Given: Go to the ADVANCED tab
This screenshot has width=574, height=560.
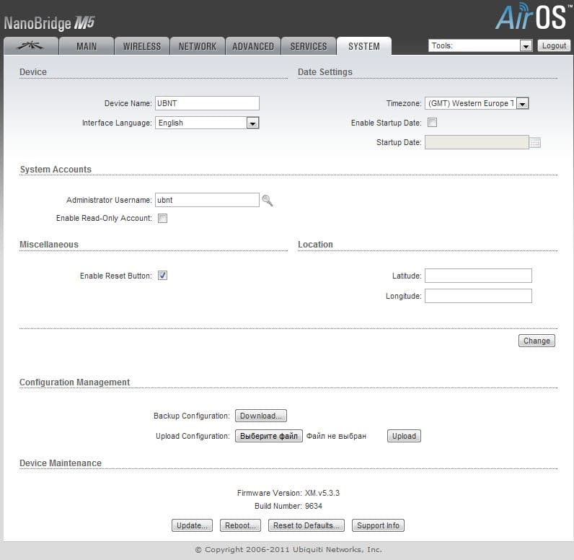Looking at the screenshot, I should pyautogui.click(x=253, y=46).
